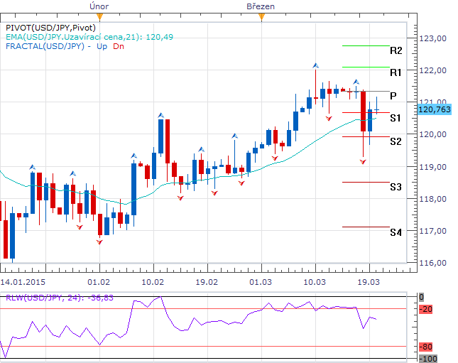Click the Únor month marker triangle

pos(99,16)
